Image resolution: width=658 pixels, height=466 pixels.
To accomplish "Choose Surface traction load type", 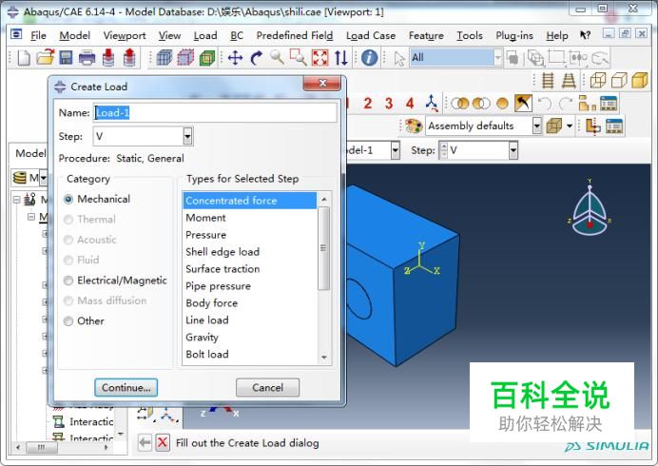I will pos(250,269).
